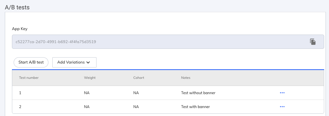Open more options for Test without banner
The width and height of the screenshot is (329, 116).
(282, 93)
